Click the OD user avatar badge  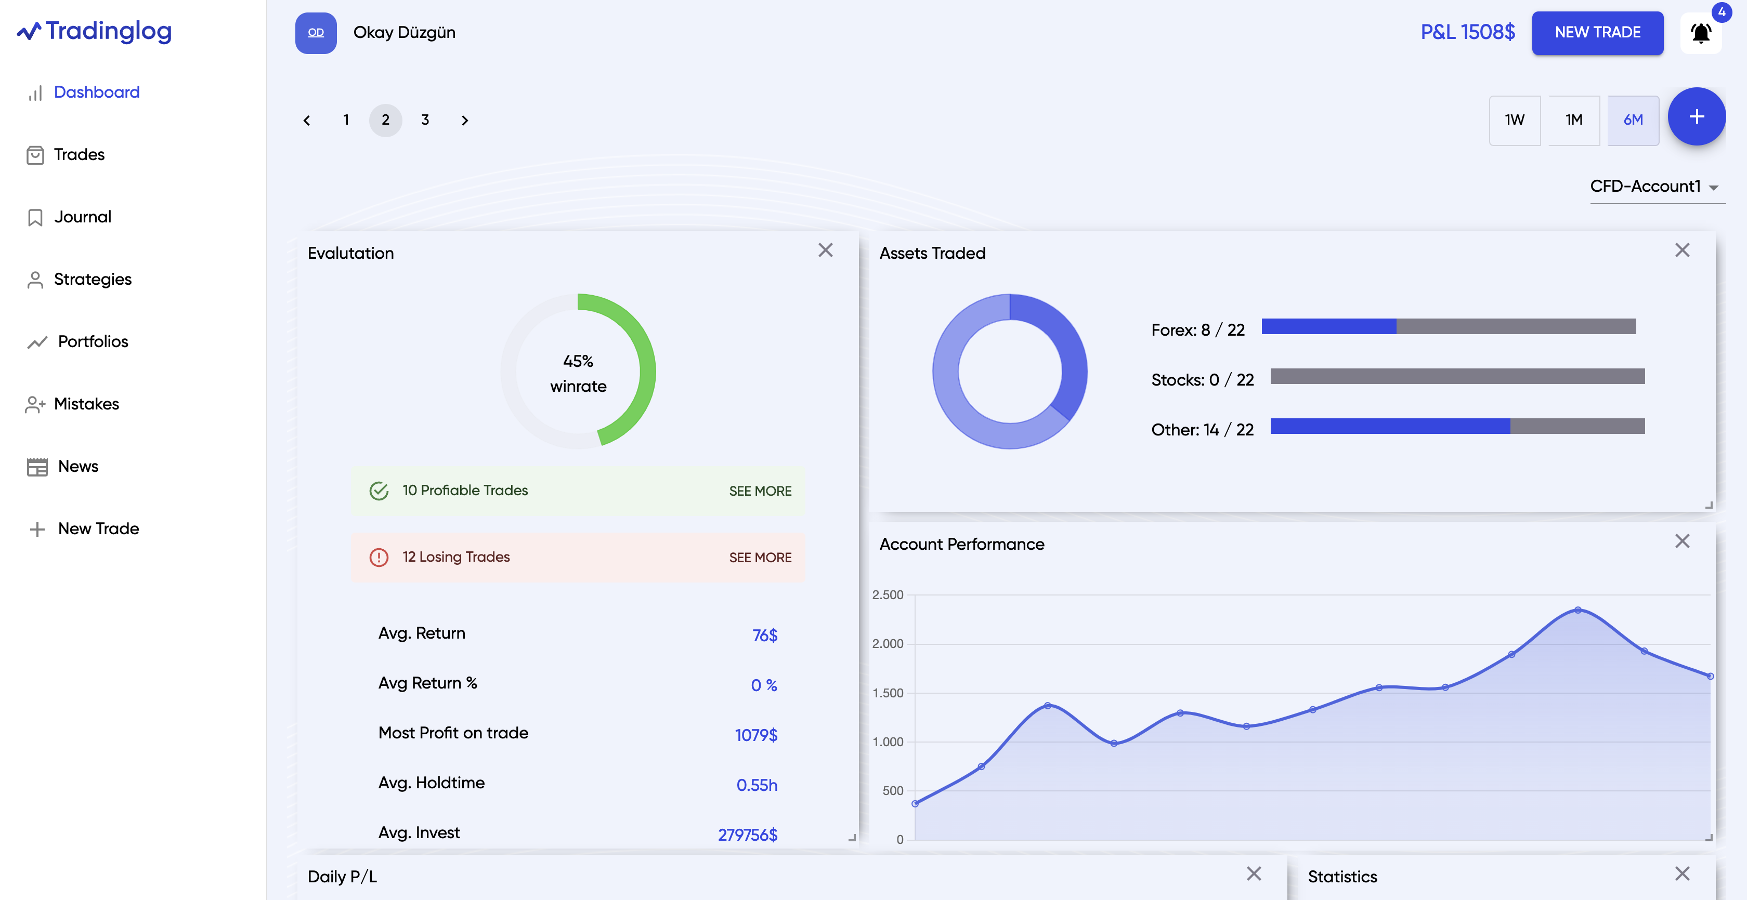(x=316, y=33)
